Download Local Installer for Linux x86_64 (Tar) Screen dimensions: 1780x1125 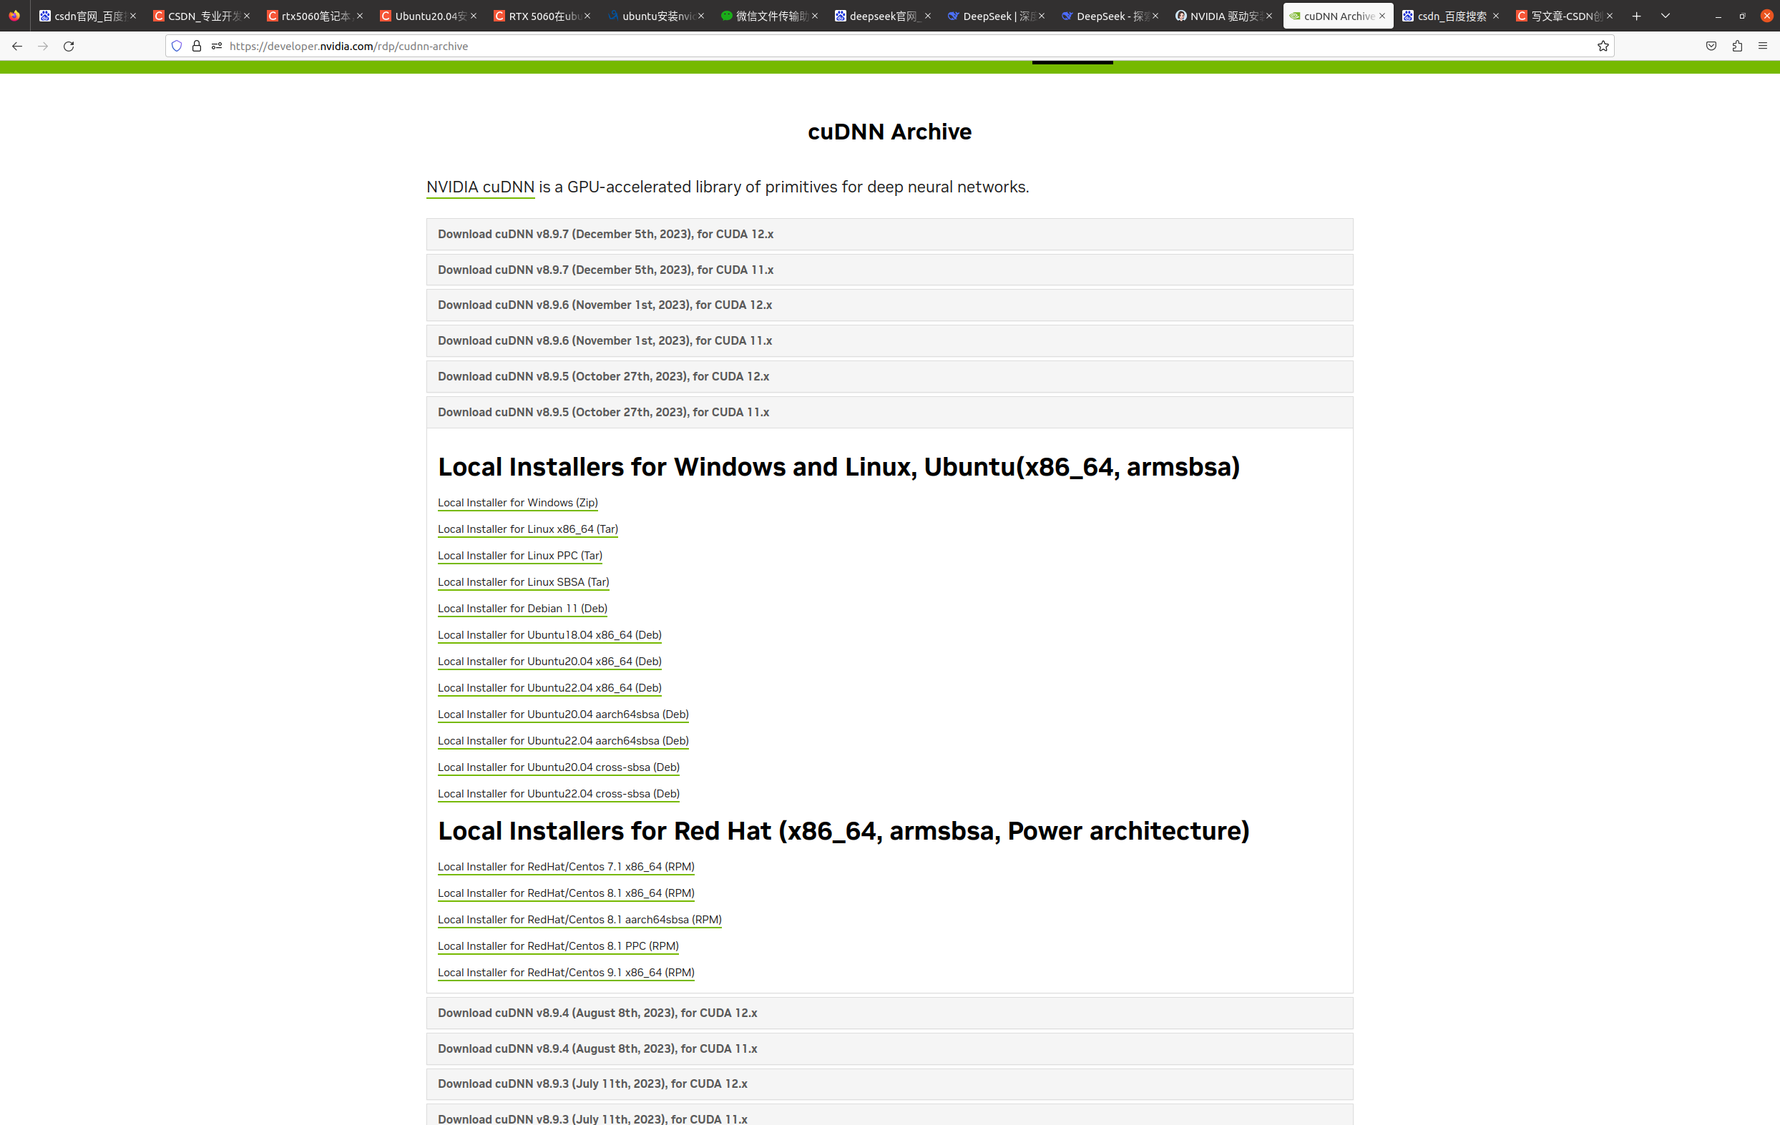(528, 529)
